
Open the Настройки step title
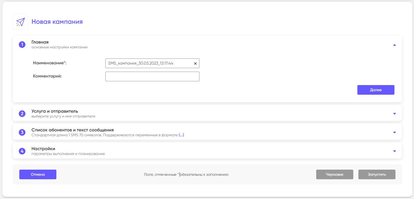(x=43, y=149)
